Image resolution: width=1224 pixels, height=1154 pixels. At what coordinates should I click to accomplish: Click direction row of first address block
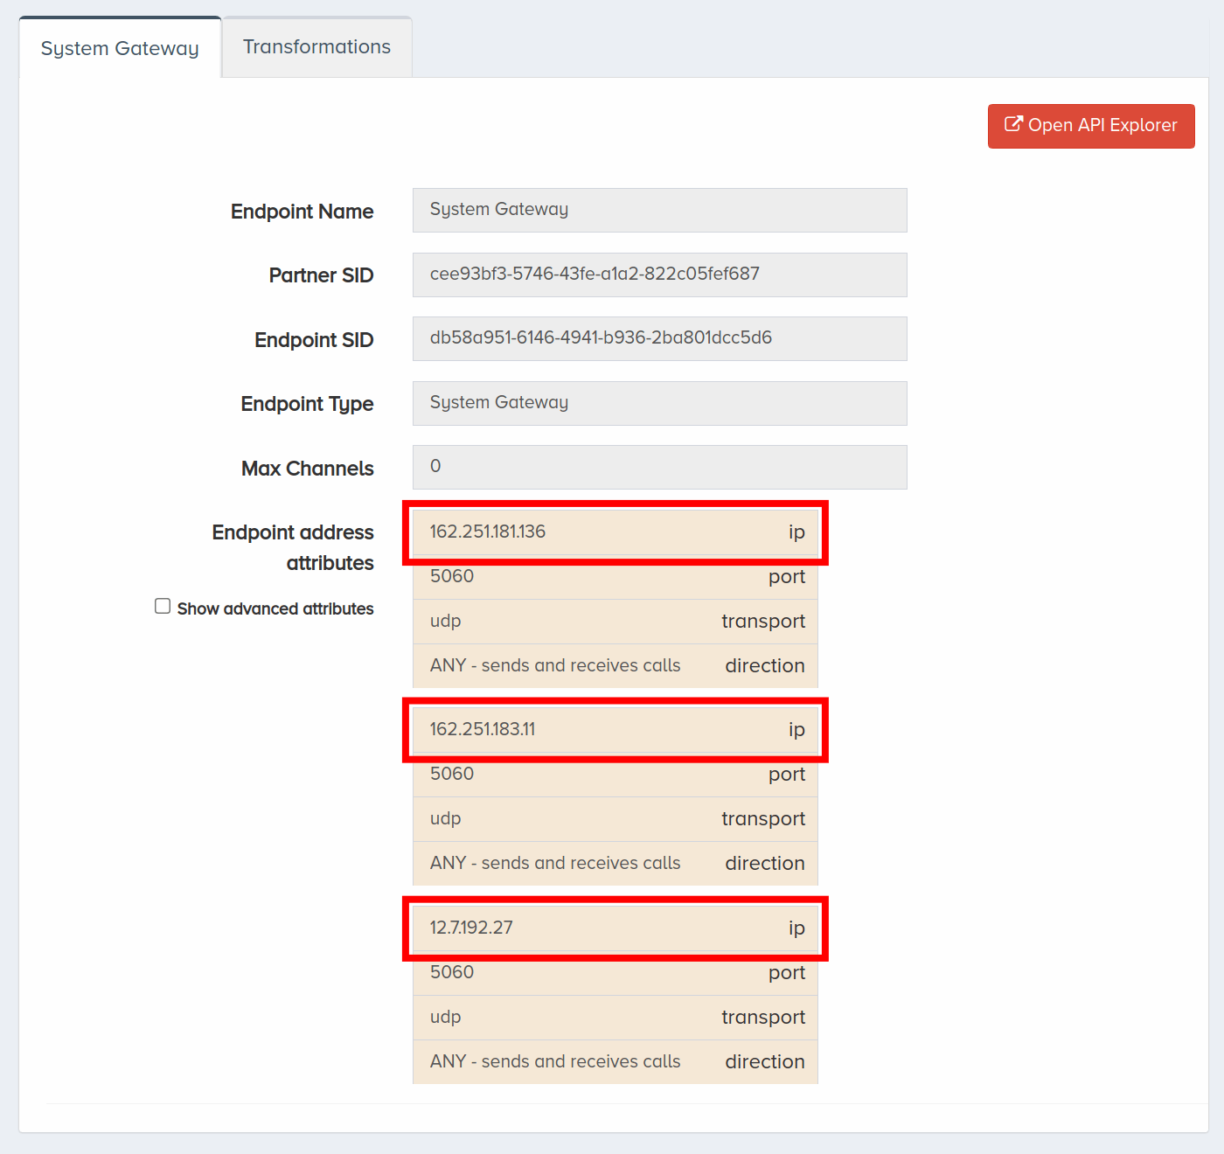pyautogui.click(x=615, y=666)
